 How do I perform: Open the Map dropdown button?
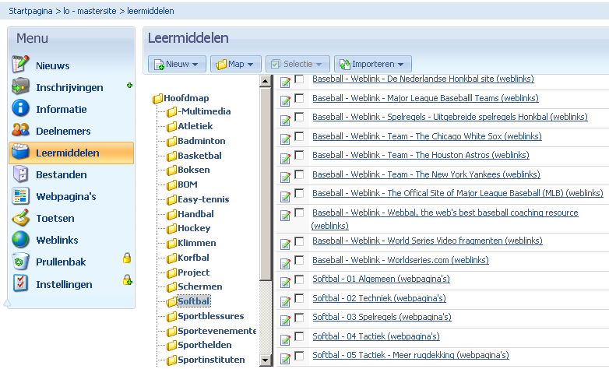click(x=236, y=64)
